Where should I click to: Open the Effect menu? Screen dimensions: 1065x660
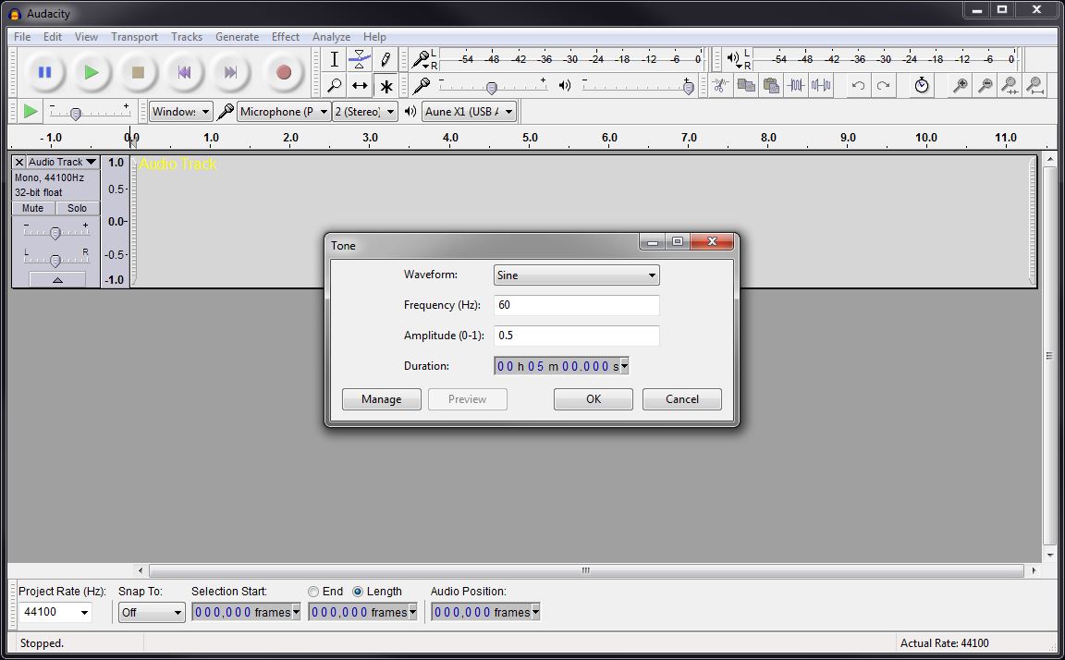tap(285, 37)
